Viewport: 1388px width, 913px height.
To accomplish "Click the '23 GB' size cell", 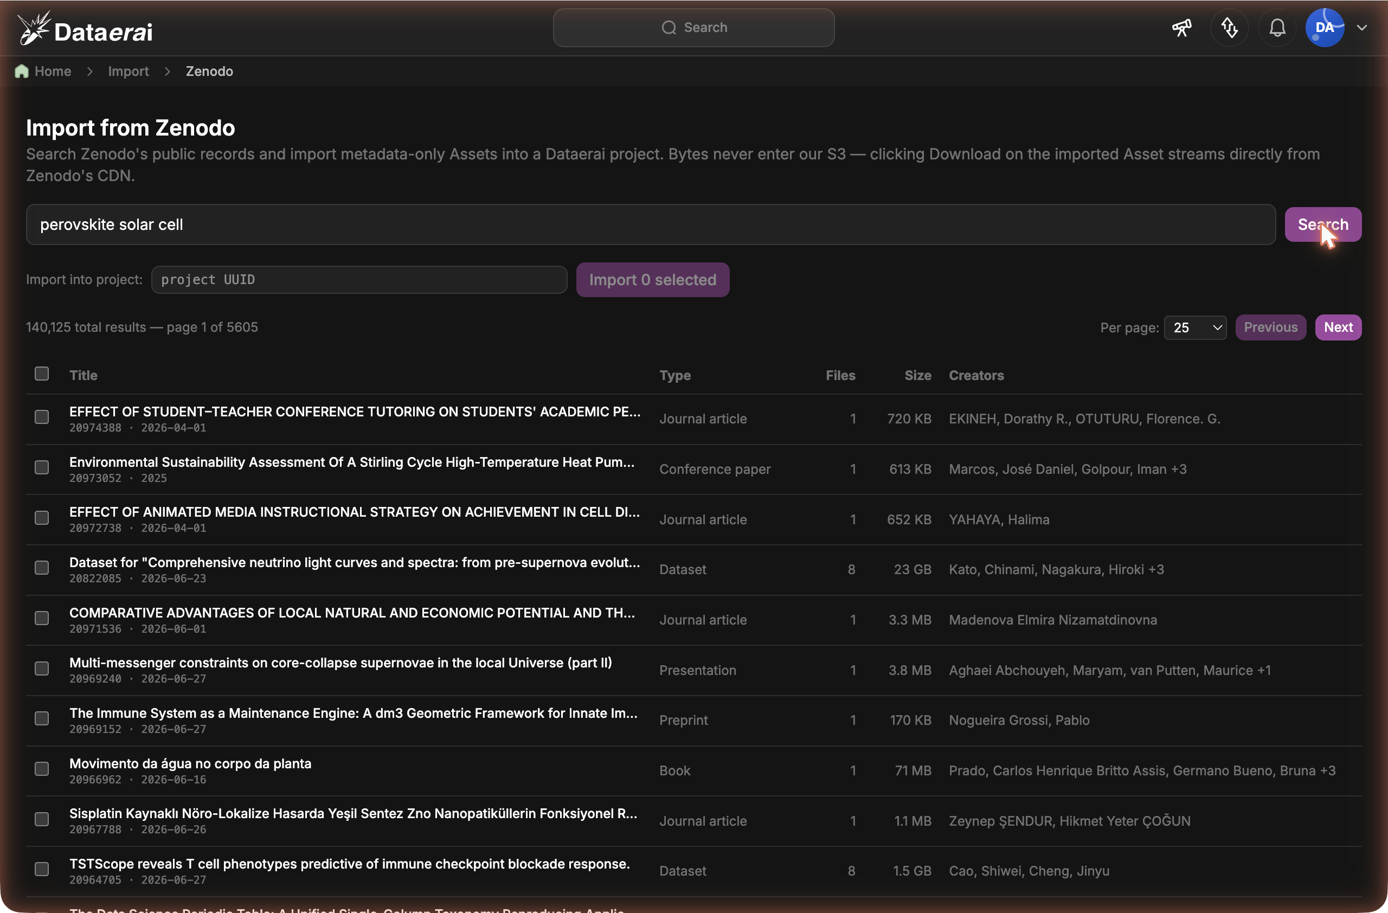I will pyautogui.click(x=912, y=570).
